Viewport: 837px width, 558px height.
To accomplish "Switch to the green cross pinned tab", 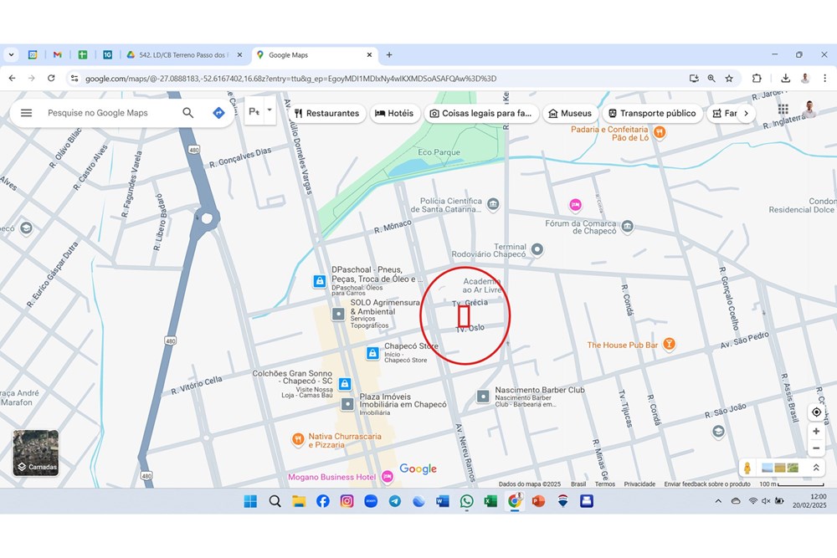I will point(83,55).
